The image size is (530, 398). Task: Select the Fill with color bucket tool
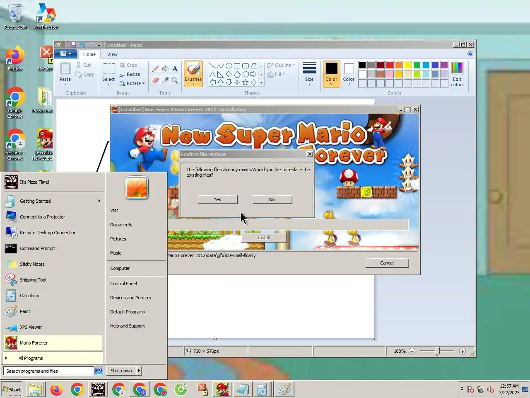point(165,69)
